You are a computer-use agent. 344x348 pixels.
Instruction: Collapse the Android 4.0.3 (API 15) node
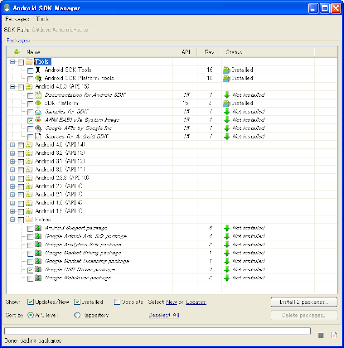point(12,87)
